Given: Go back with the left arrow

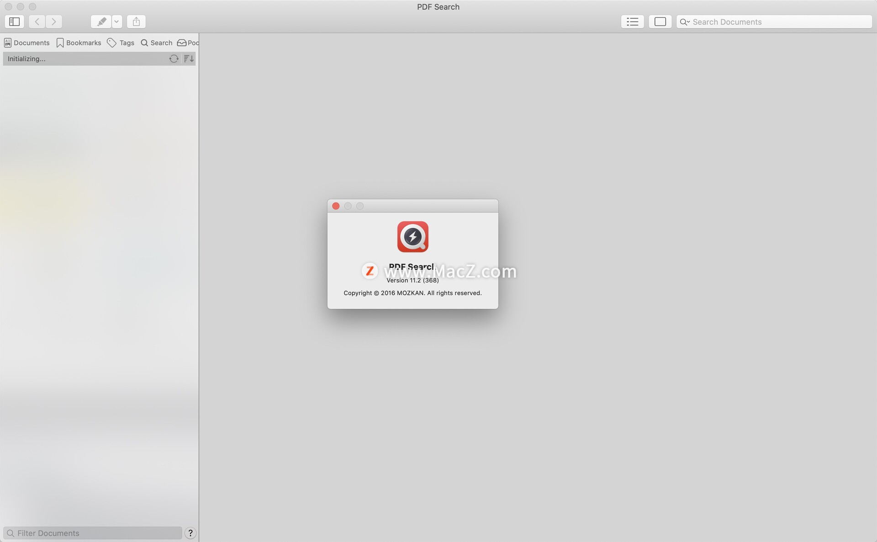Looking at the screenshot, I should coord(37,21).
